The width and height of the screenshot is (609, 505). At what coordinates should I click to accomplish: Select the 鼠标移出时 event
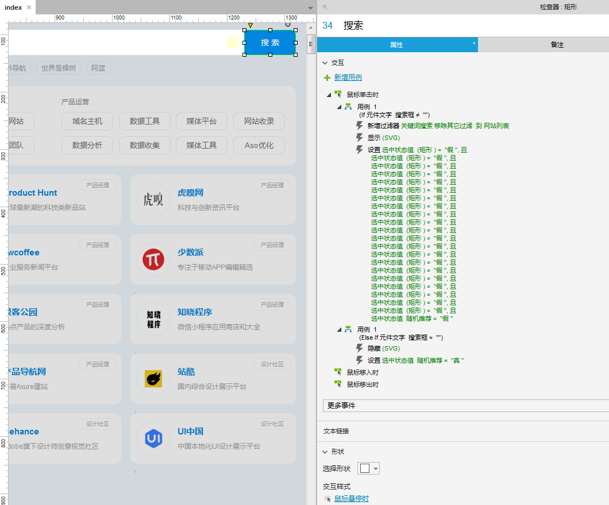pyautogui.click(x=363, y=384)
